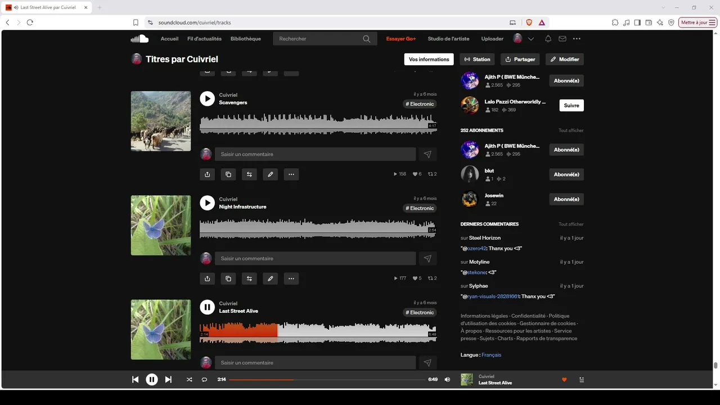Play the Scavengers track
This screenshot has width=720, height=405.
click(x=207, y=98)
